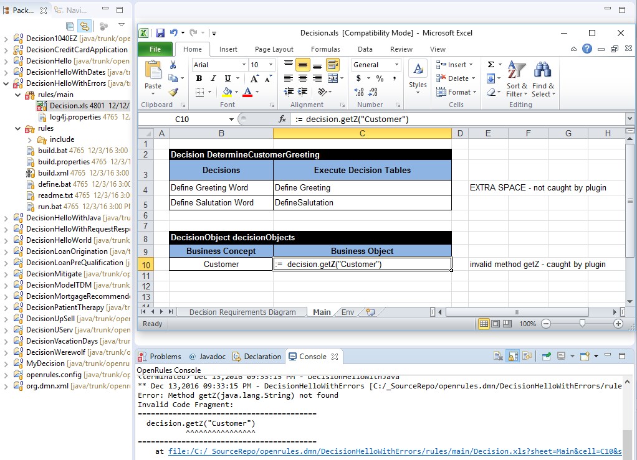Click the zoom slider handle
Image resolution: width=637 pixels, height=460 pixels.
pos(582,323)
